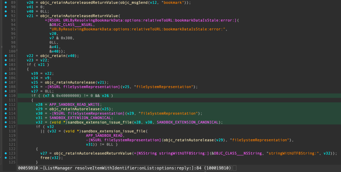Toggle breakpoint dot on line 124
Image resolution: width=341 pixels, height=172 pixels.
pos(6,158)
